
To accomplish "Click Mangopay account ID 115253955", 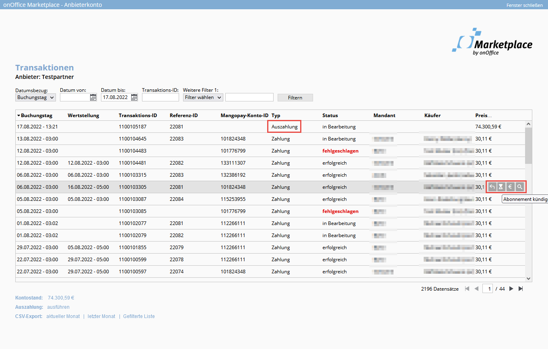I will [233, 199].
